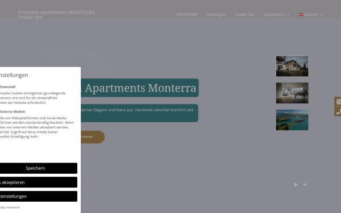Select the aerial lake view thumbnail
Viewport: 341px width, 213px height.
(292, 120)
